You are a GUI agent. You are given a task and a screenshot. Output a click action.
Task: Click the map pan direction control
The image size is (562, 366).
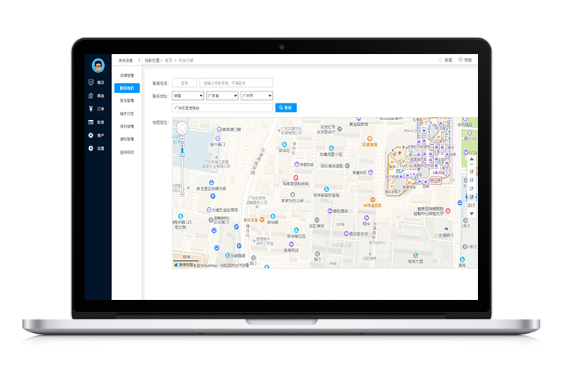click(x=182, y=128)
